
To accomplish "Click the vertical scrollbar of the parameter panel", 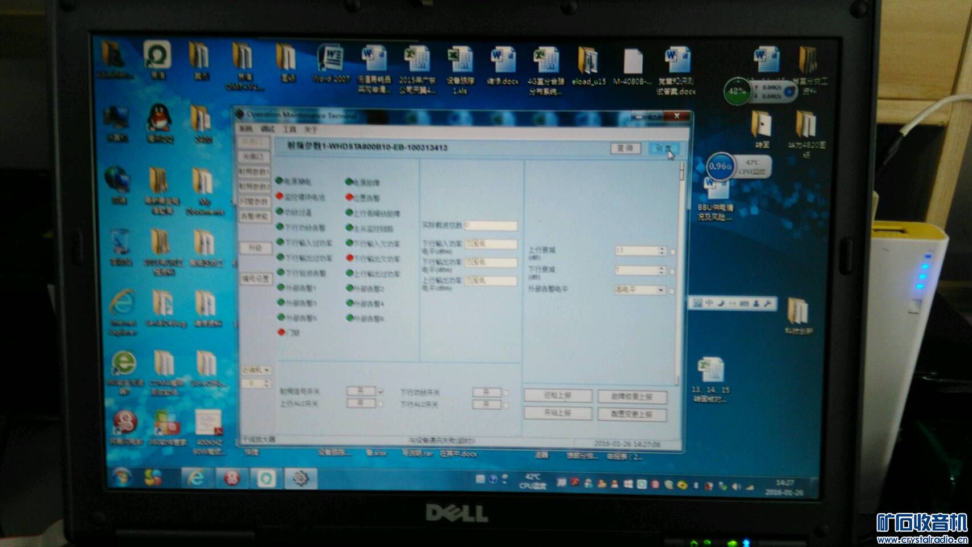I will tap(680, 272).
